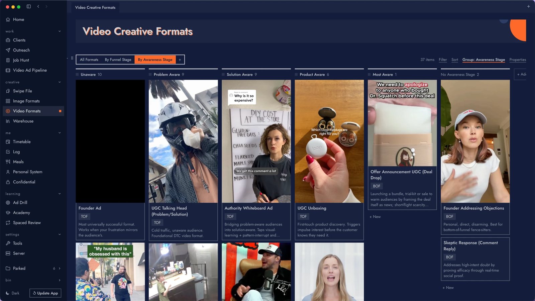
Task: Open a new tab with top-right plus
Action: 529,6
